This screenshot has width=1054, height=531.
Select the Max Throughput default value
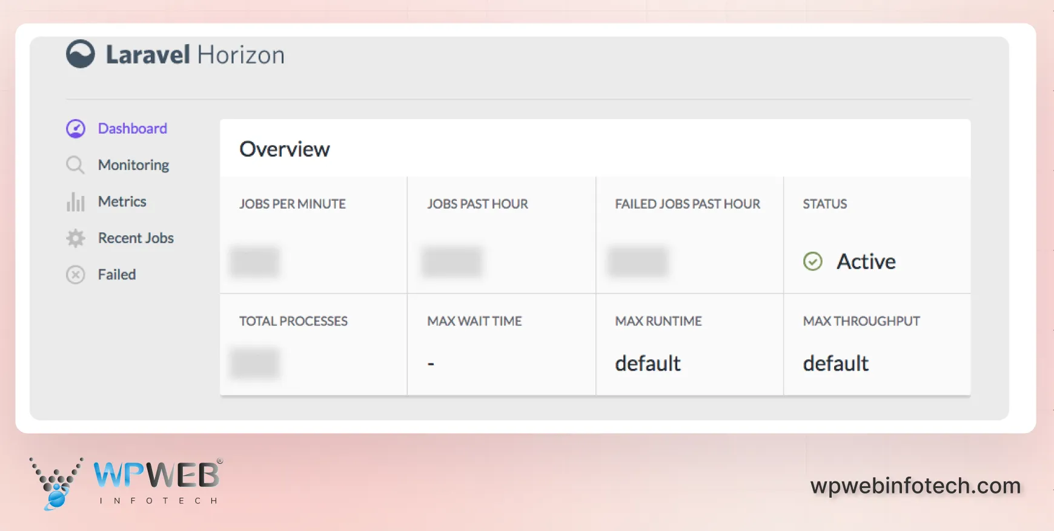point(836,363)
